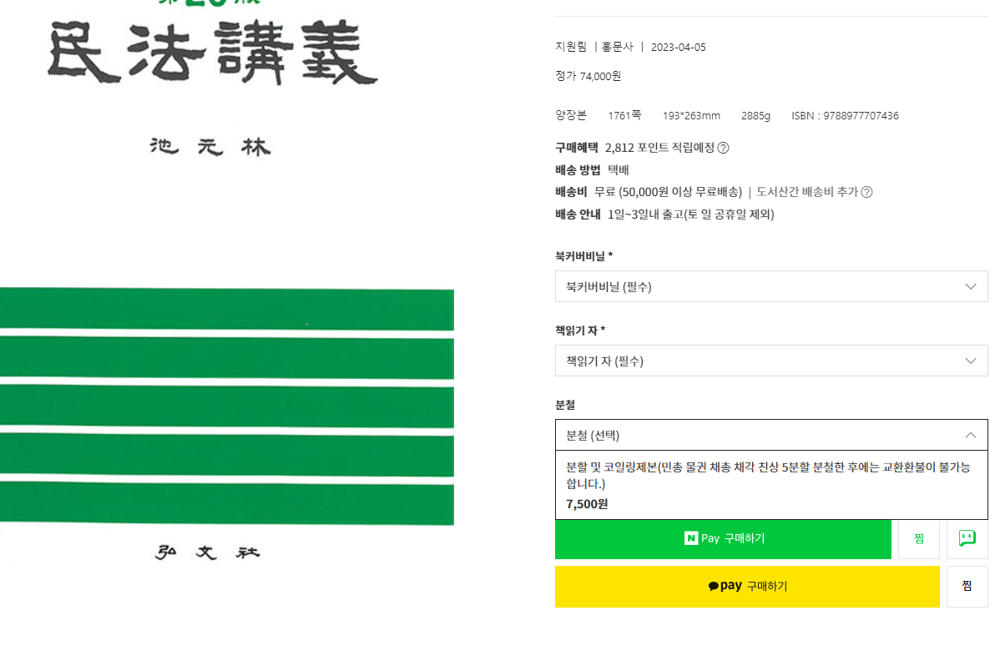This screenshot has height=656, width=1000.
Task: Click the help icon beside 포인트 적립예정
Action: click(723, 148)
